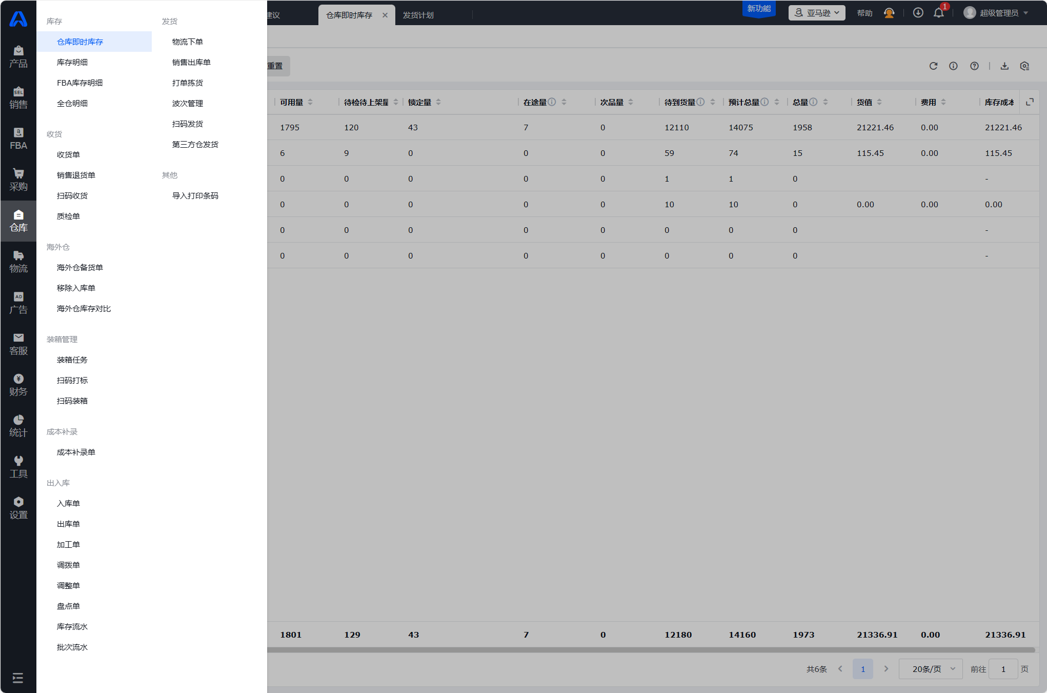Image resolution: width=1047 pixels, height=693 pixels.
Task: Open the 物流 logistics sidebar icon
Action: pyautogui.click(x=18, y=262)
